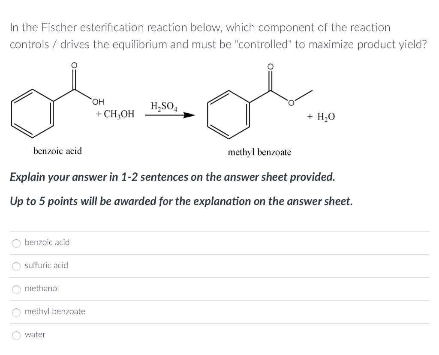Select the methanol radio button
This screenshot has width=439, height=355.
click(16, 289)
